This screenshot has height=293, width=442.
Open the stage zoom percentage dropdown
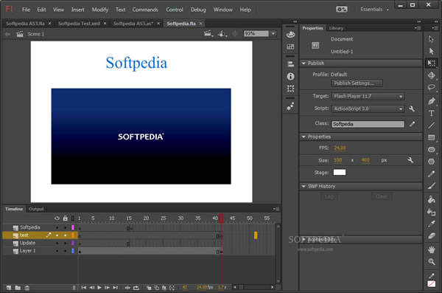[x=273, y=34]
